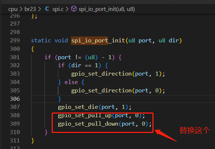215x149 pixels.
Task: Click the yellow closing brace on line 311
Action: (x=33, y=141)
